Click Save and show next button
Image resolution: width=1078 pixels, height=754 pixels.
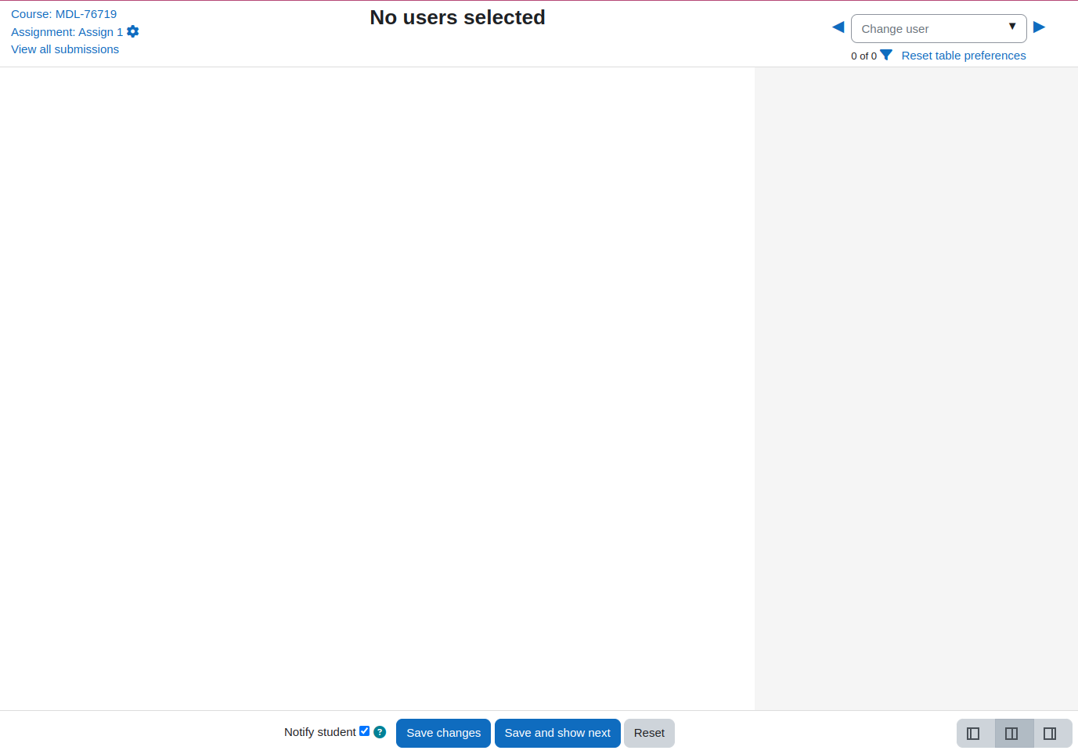tap(557, 734)
